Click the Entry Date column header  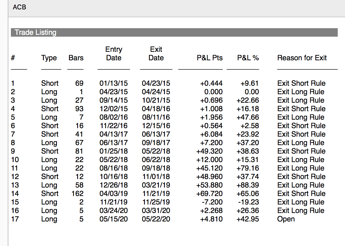point(114,54)
